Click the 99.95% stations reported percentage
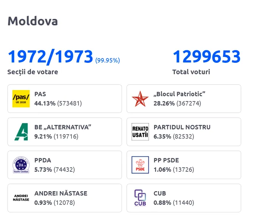Image resolution: width=265 pixels, height=215 pixels. pos(108,60)
